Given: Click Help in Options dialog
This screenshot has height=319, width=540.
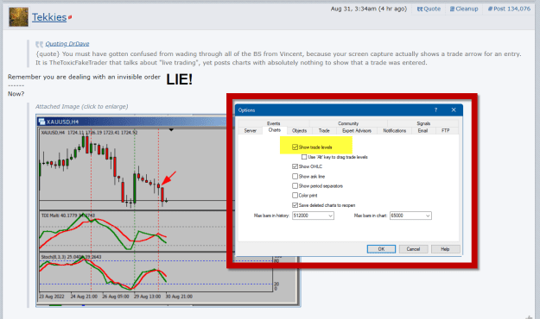Looking at the screenshot, I should click(x=445, y=249).
